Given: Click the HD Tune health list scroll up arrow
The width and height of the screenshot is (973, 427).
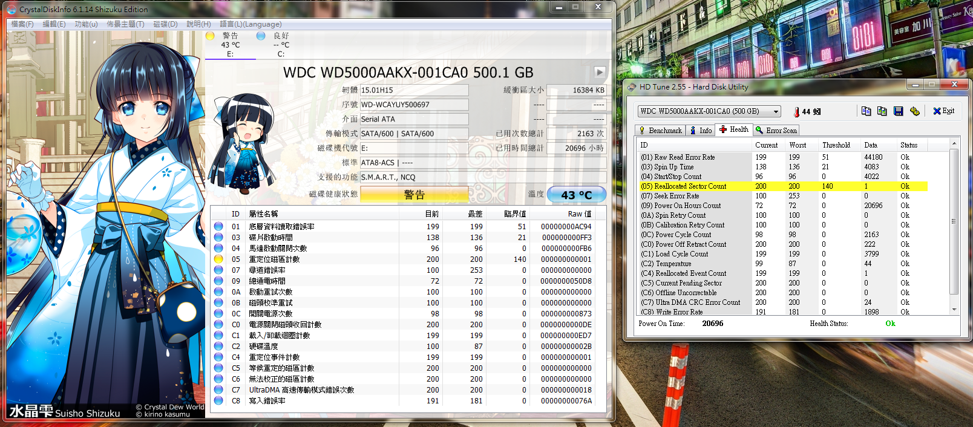Looking at the screenshot, I should pos(954,143).
